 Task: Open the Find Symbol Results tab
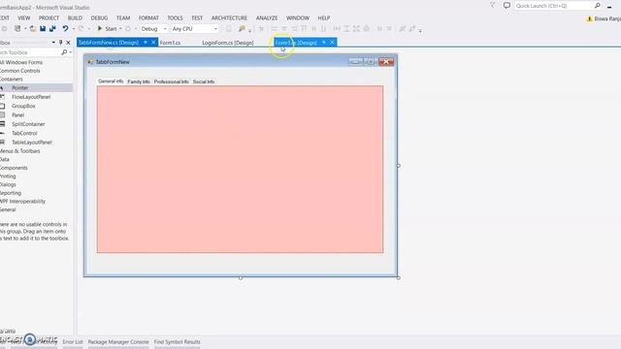(x=177, y=342)
